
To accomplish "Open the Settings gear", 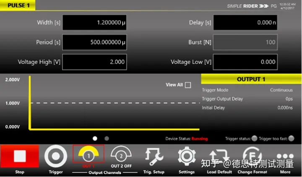I will pos(187,156).
